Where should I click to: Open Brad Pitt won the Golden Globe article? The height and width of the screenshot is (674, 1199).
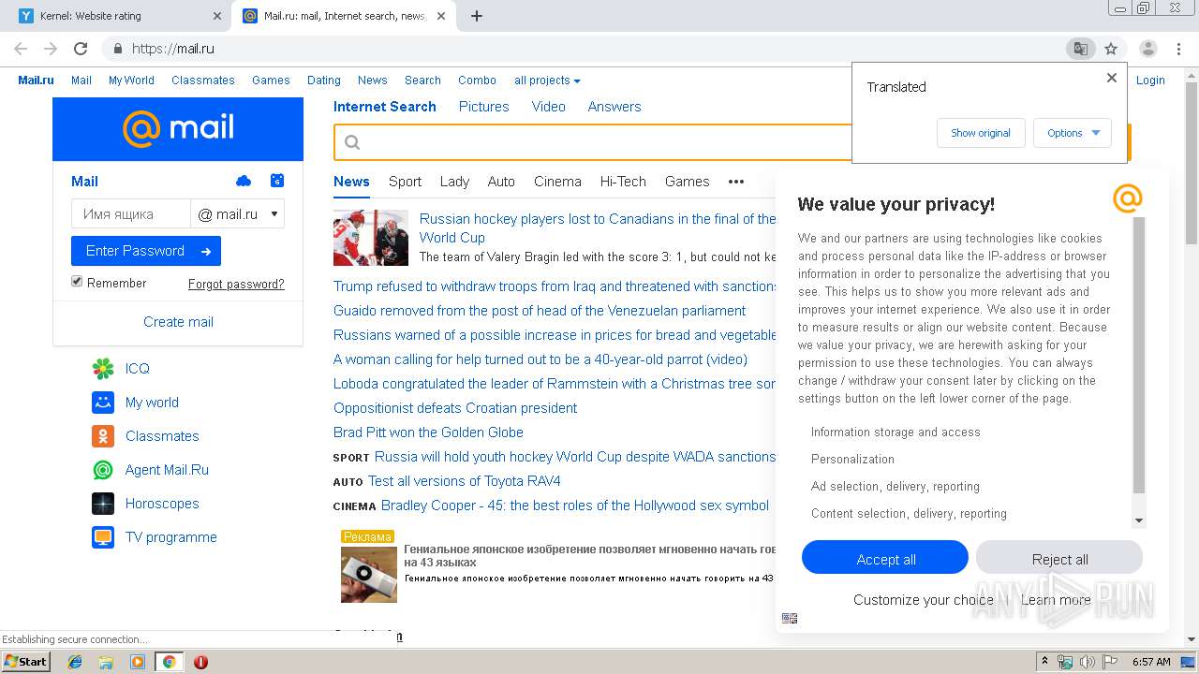(428, 432)
